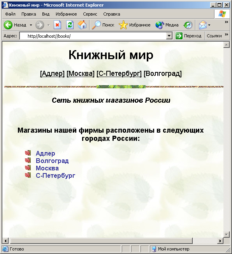Viewport: 232px width, 254px height.
Task: Open the Media globe toolbar button
Action: 160,25
